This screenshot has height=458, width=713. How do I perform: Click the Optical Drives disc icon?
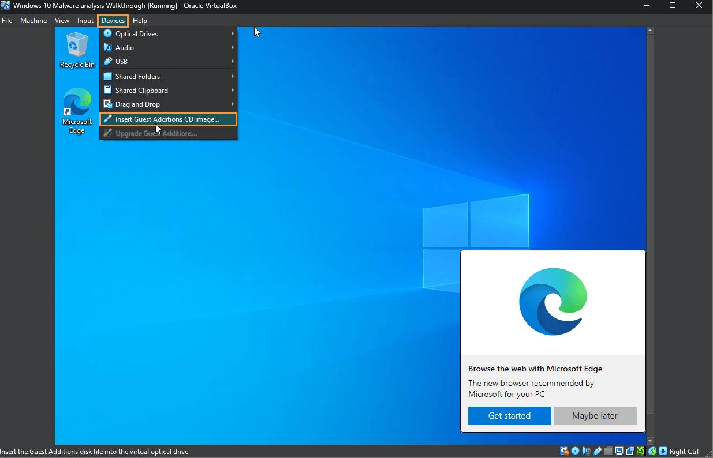(107, 33)
